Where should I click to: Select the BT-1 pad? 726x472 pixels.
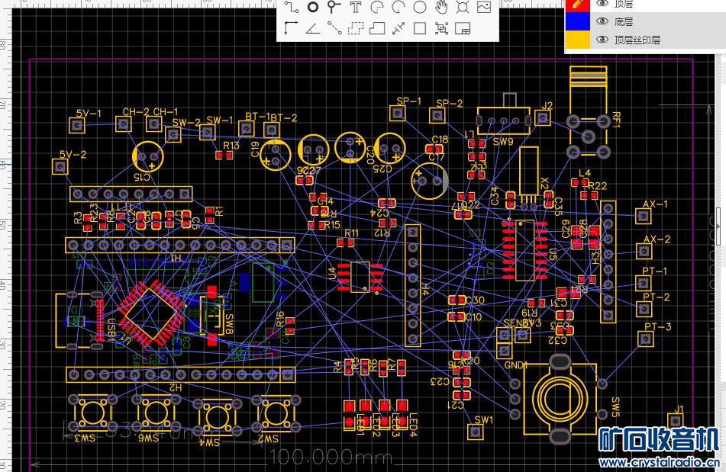point(247,129)
